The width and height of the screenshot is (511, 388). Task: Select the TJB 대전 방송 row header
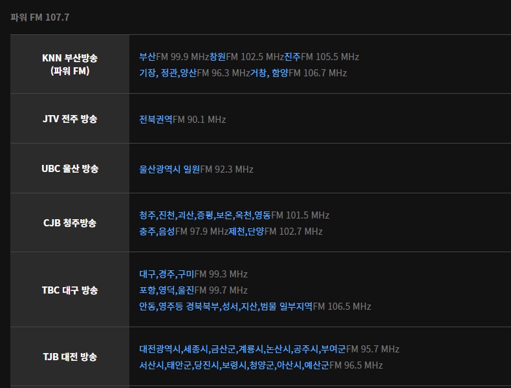(70, 357)
